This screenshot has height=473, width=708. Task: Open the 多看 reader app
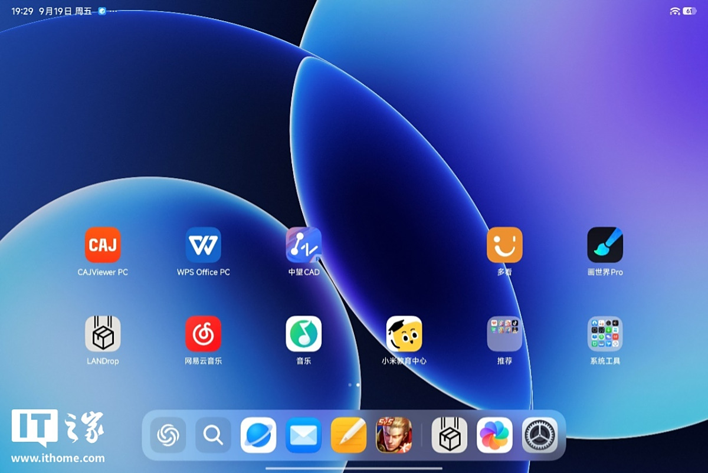[x=504, y=245]
